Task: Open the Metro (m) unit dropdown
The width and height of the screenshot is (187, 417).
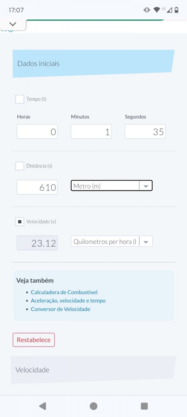Action: pyautogui.click(x=112, y=186)
